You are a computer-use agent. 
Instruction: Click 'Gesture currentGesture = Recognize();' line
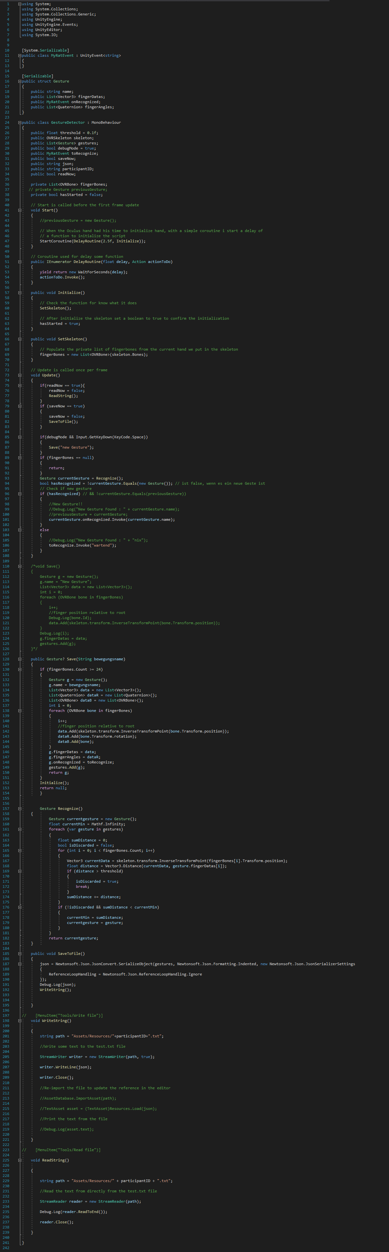[81, 478]
